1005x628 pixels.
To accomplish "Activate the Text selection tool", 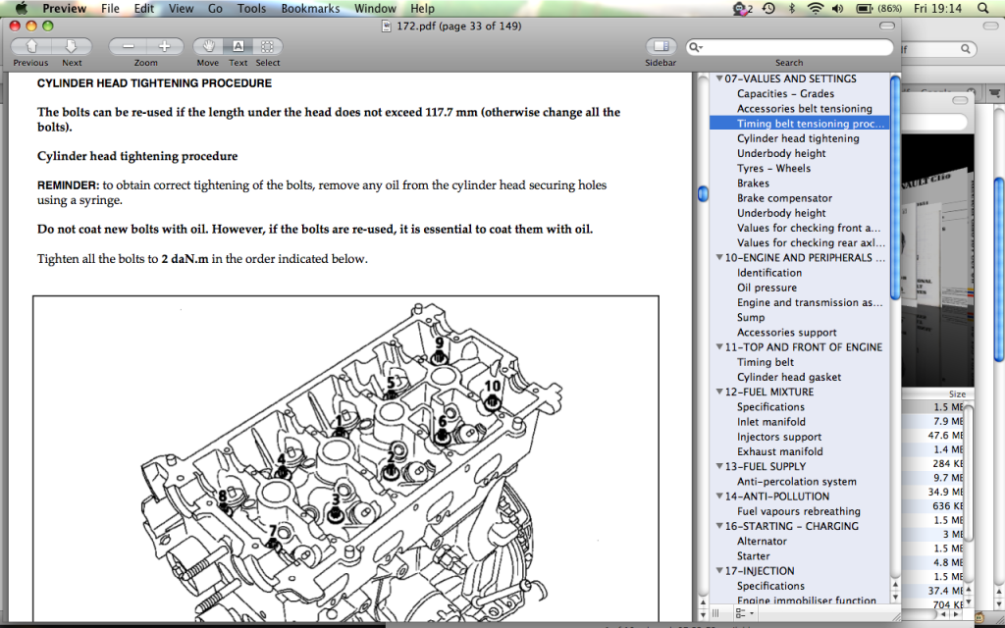I will (238, 46).
